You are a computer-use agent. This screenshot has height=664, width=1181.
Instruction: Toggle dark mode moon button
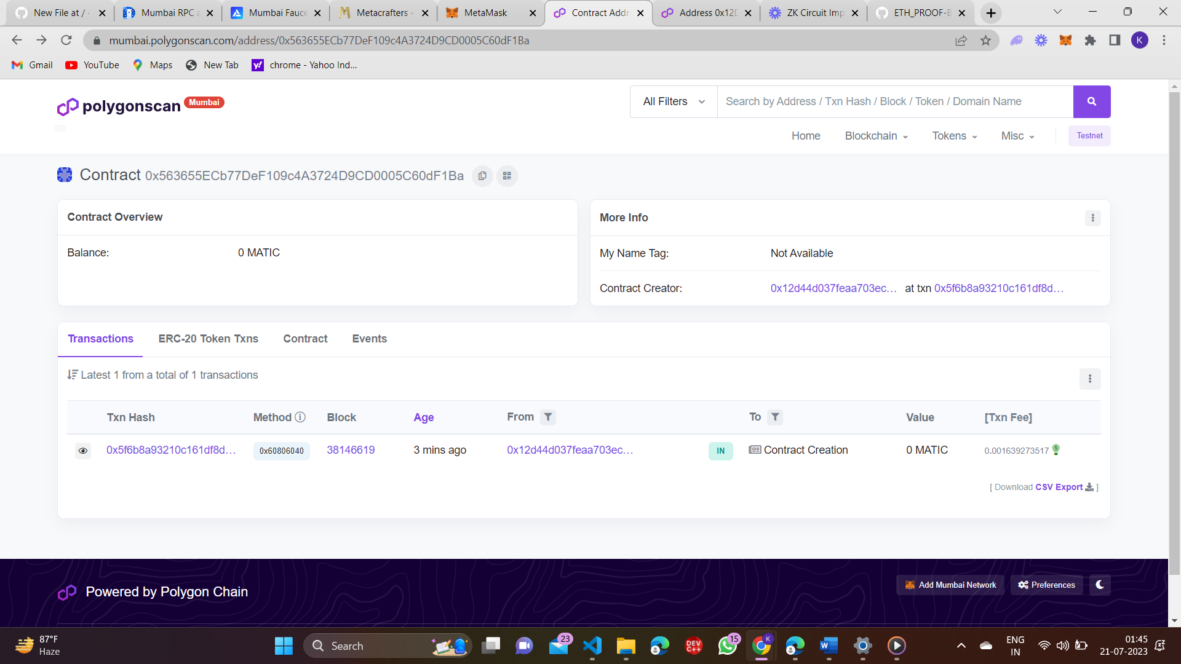click(1099, 585)
